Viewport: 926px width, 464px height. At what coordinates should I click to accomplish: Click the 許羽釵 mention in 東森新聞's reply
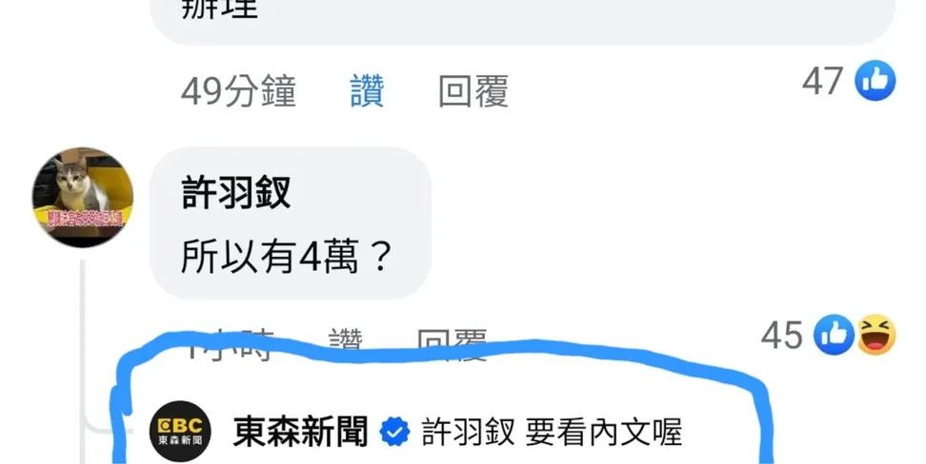click(468, 433)
